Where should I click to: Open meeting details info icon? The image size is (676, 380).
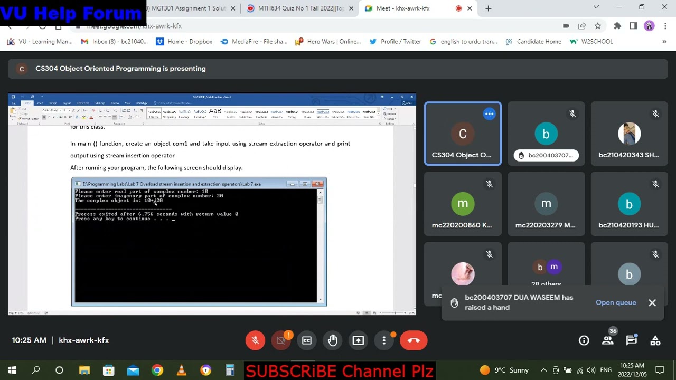pyautogui.click(x=584, y=340)
